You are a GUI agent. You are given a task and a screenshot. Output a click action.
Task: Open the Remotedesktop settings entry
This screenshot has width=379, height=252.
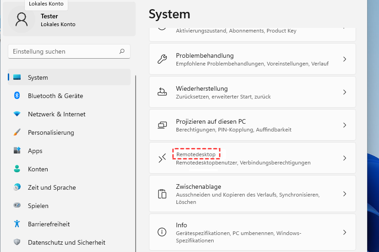click(252, 158)
